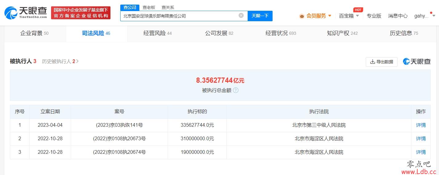The height and width of the screenshot is (175, 439).
Task: Click the 国家中小企业发展子基金旗下 red banner
Action: click(x=81, y=13)
